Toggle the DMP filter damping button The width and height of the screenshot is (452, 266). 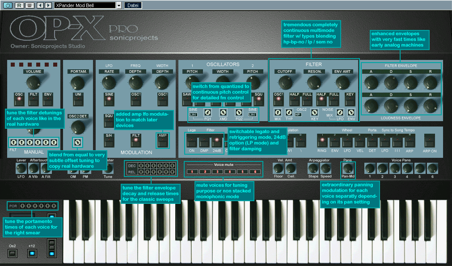(204, 142)
